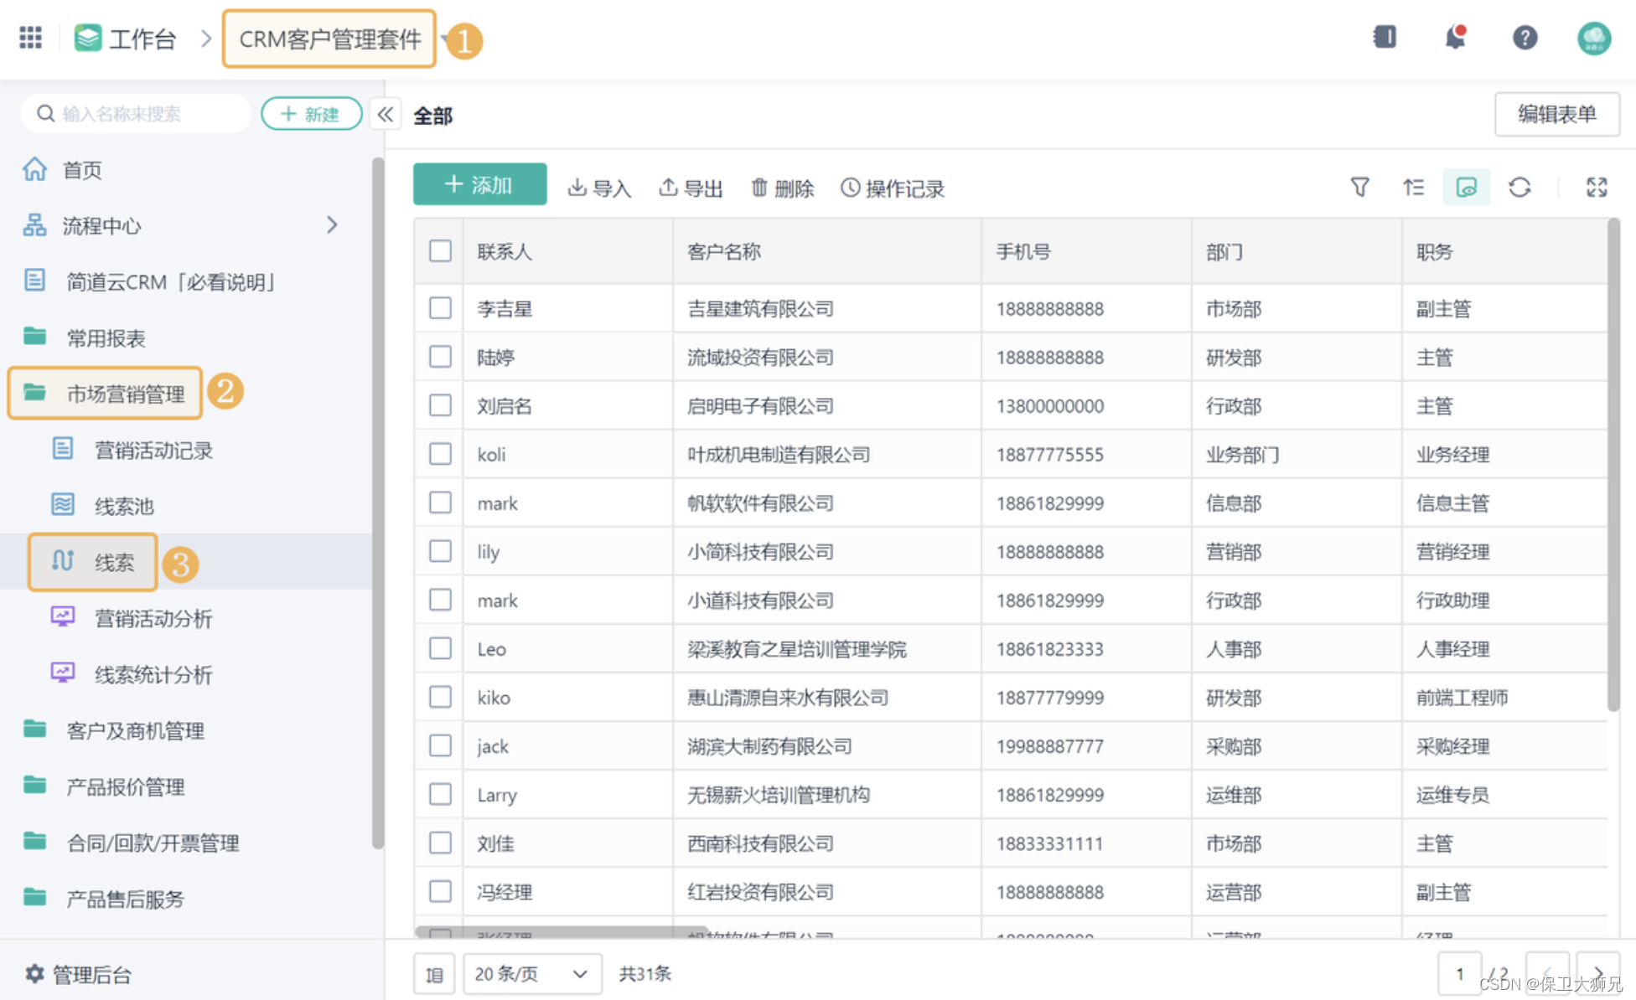The image size is (1636, 1000).
Task: Expand the 客户及商机管理 folder
Action: click(134, 730)
